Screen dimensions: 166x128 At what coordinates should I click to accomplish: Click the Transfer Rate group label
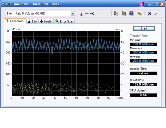(x=139, y=36)
